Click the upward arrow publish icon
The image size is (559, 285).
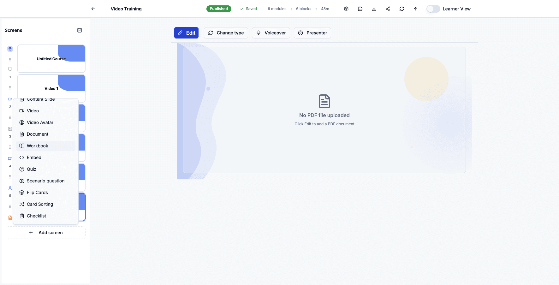416,9
